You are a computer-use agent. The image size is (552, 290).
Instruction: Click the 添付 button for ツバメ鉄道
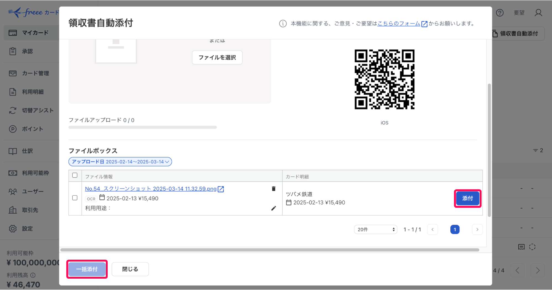(468, 198)
